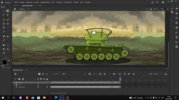Toggle outline color of Camera layer
179x100 pixels.
click(x=38, y=82)
